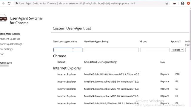Bookmark this page with the star icon
Screen dimensions: 191x107
coord(167,3)
